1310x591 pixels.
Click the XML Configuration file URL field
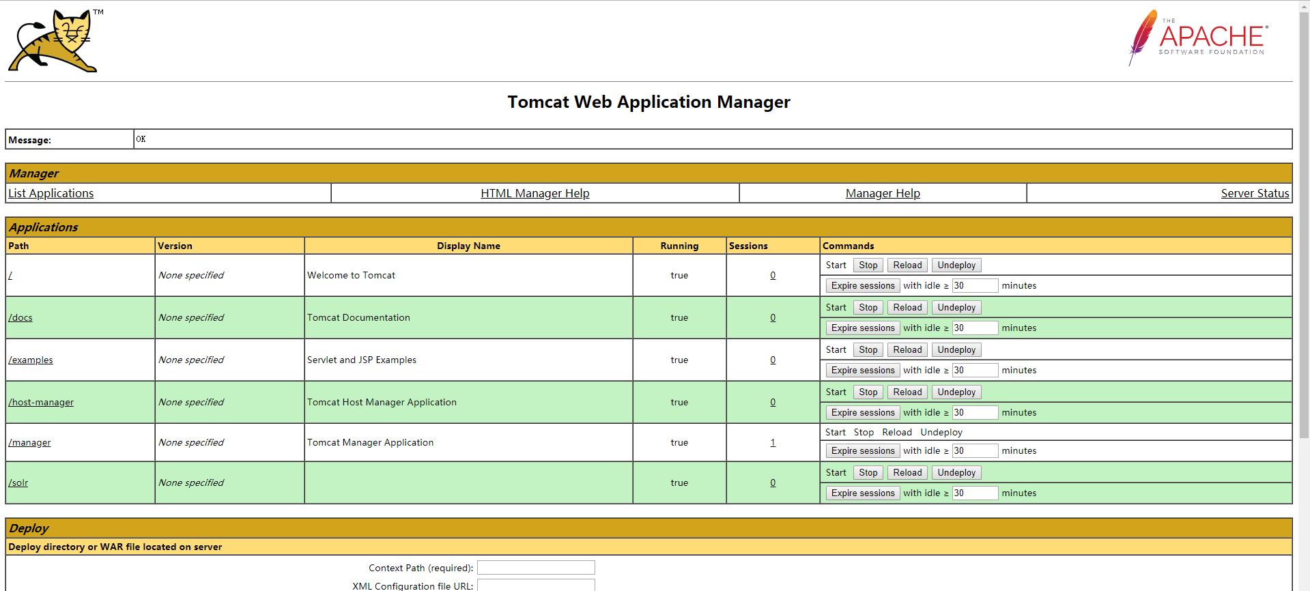point(536,586)
